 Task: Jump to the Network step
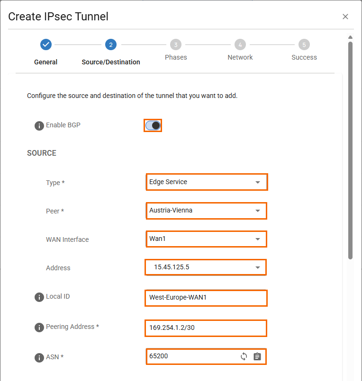pyautogui.click(x=240, y=45)
